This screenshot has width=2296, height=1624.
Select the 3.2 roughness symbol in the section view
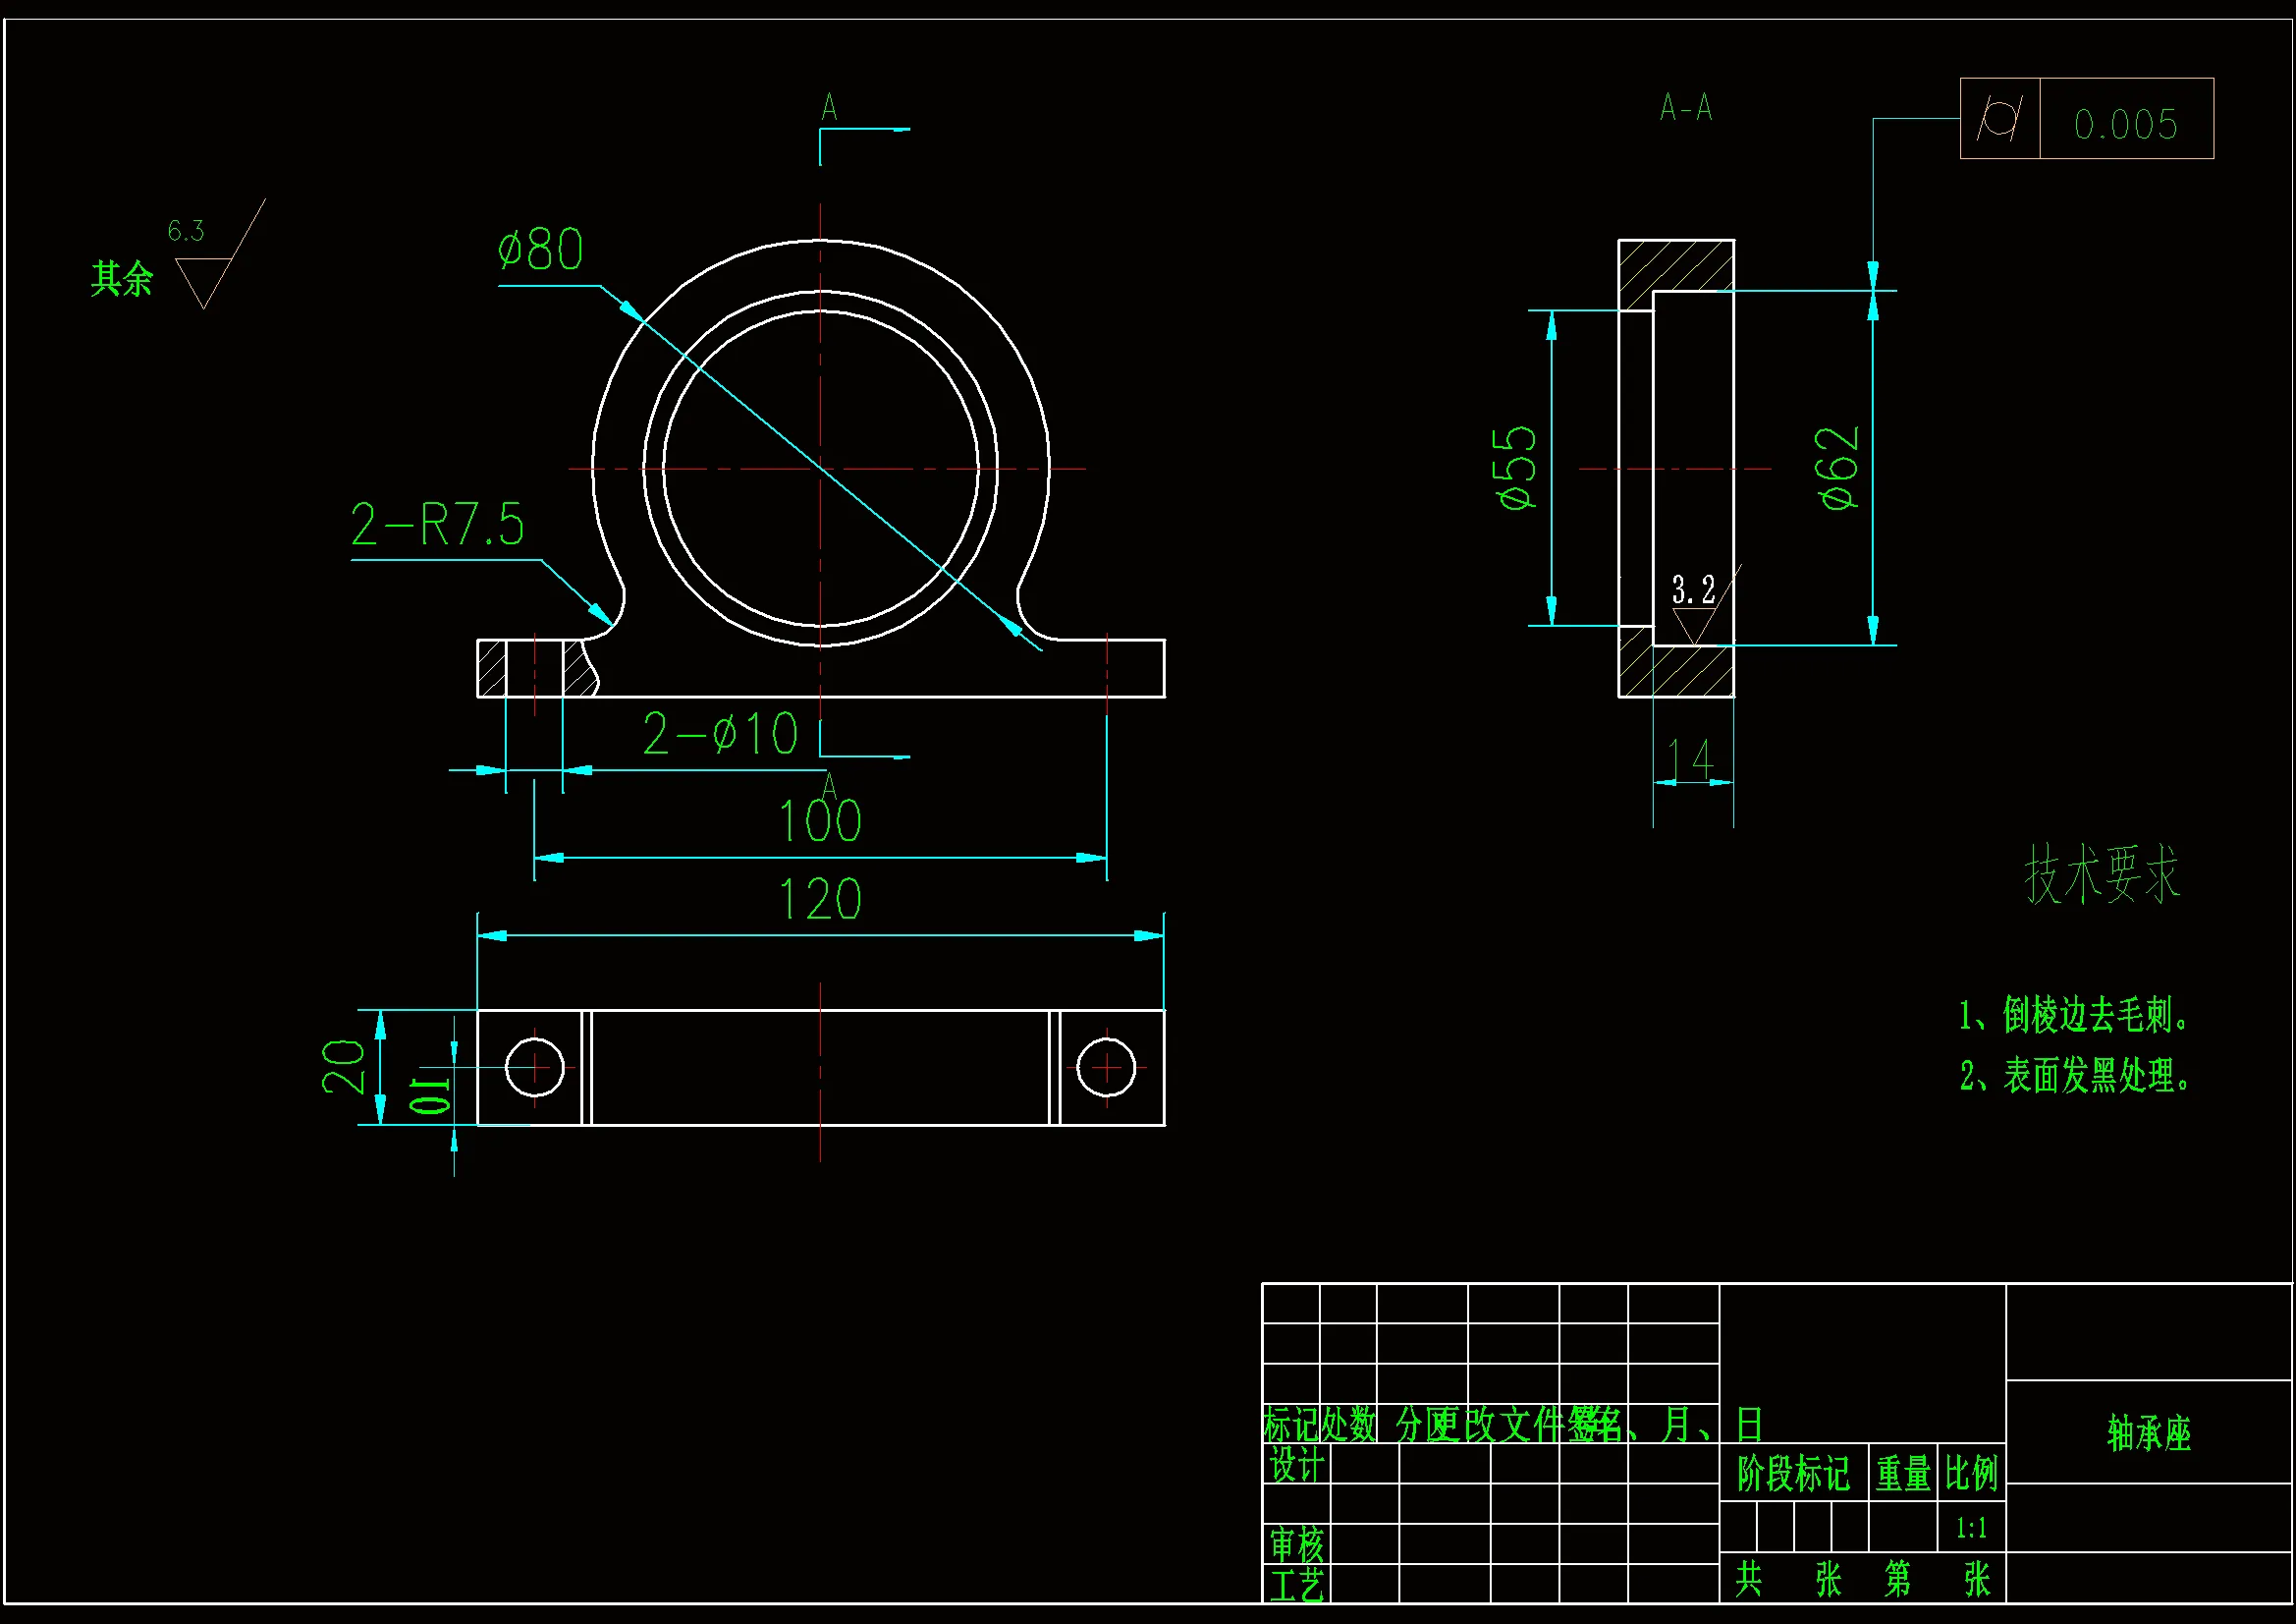pyautogui.click(x=1694, y=611)
